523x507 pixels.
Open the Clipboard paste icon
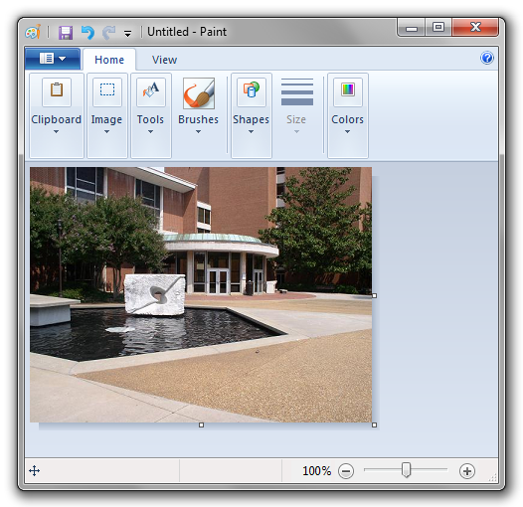[x=57, y=91]
